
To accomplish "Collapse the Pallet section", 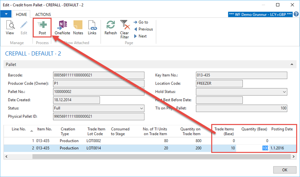I will click(292, 65).
